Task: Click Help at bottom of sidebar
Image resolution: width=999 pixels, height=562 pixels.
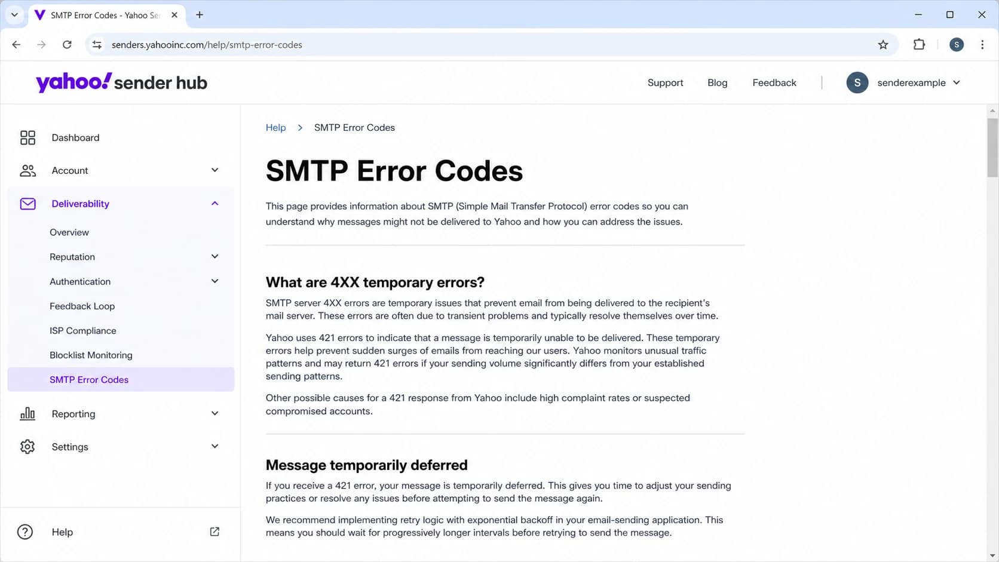Action: [x=62, y=532]
